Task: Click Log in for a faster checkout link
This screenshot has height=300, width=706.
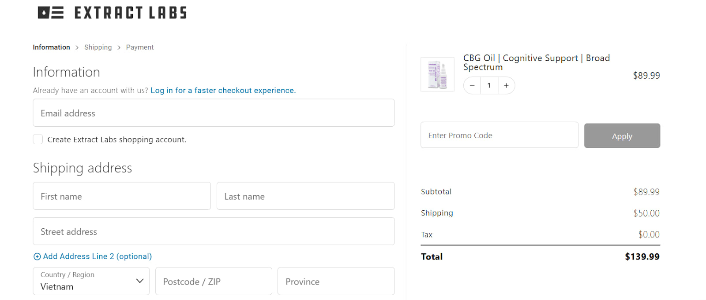Action: pos(223,90)
